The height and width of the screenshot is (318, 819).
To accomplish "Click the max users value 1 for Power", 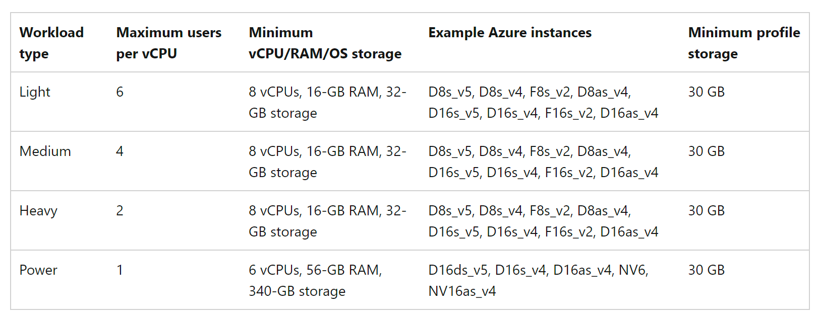I will point(120,270).
